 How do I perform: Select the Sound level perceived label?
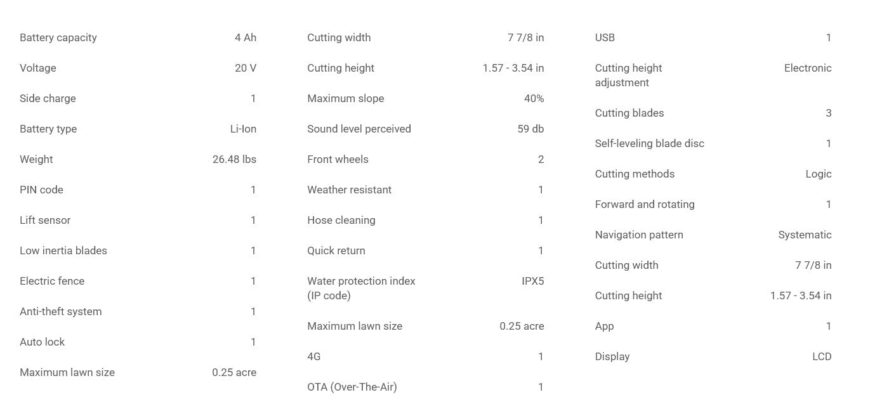click(359, 129)
